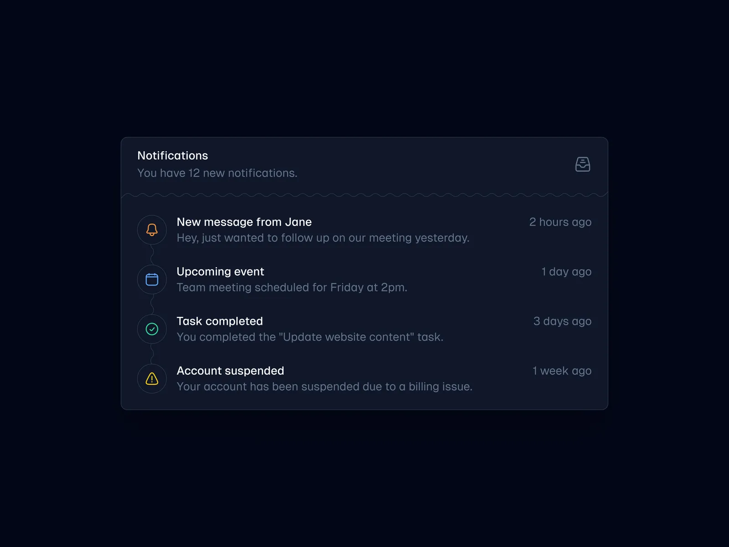Click the 2 hours ago timestamp
Screen dimensions: 729x547
point(560,222)
